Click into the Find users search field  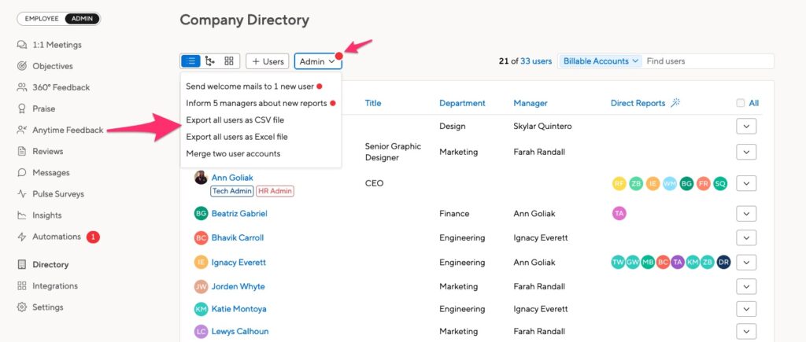pyautogui.click(x=708, y=61)
